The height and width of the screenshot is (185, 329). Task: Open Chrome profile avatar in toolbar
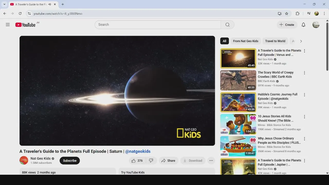317,14
